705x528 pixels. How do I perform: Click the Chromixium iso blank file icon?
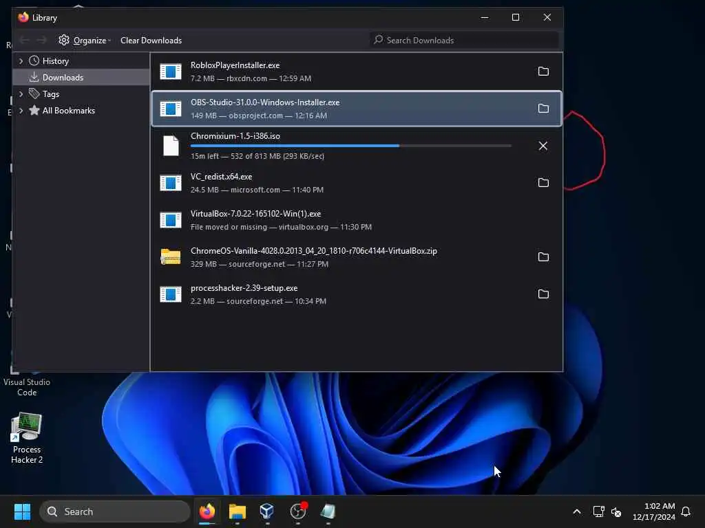[x=171, y=146]
